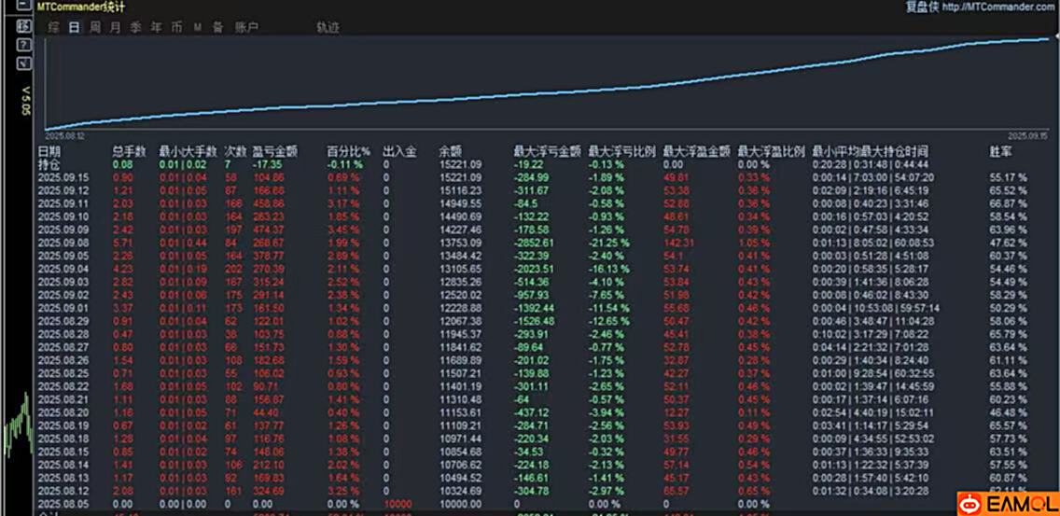The height and width of the screenshot is (516, 1060).
Task: Select the 2025.09.04 date cell
Action: [x=63, y=269]
